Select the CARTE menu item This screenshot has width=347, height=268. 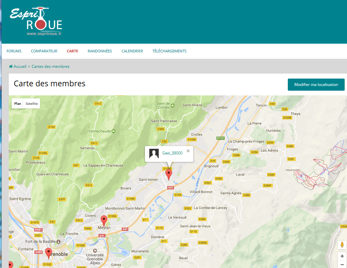(x=72, y=51)
